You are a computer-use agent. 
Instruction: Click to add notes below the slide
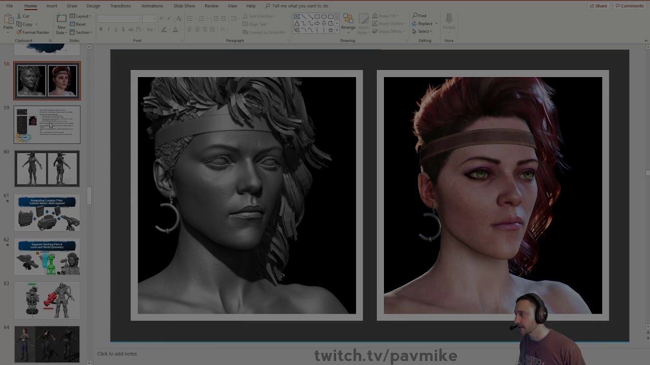pyautogui.click(x=117, y=354)
